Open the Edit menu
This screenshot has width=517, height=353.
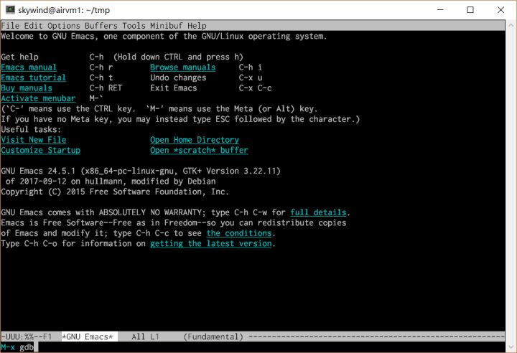click(33, 26)
